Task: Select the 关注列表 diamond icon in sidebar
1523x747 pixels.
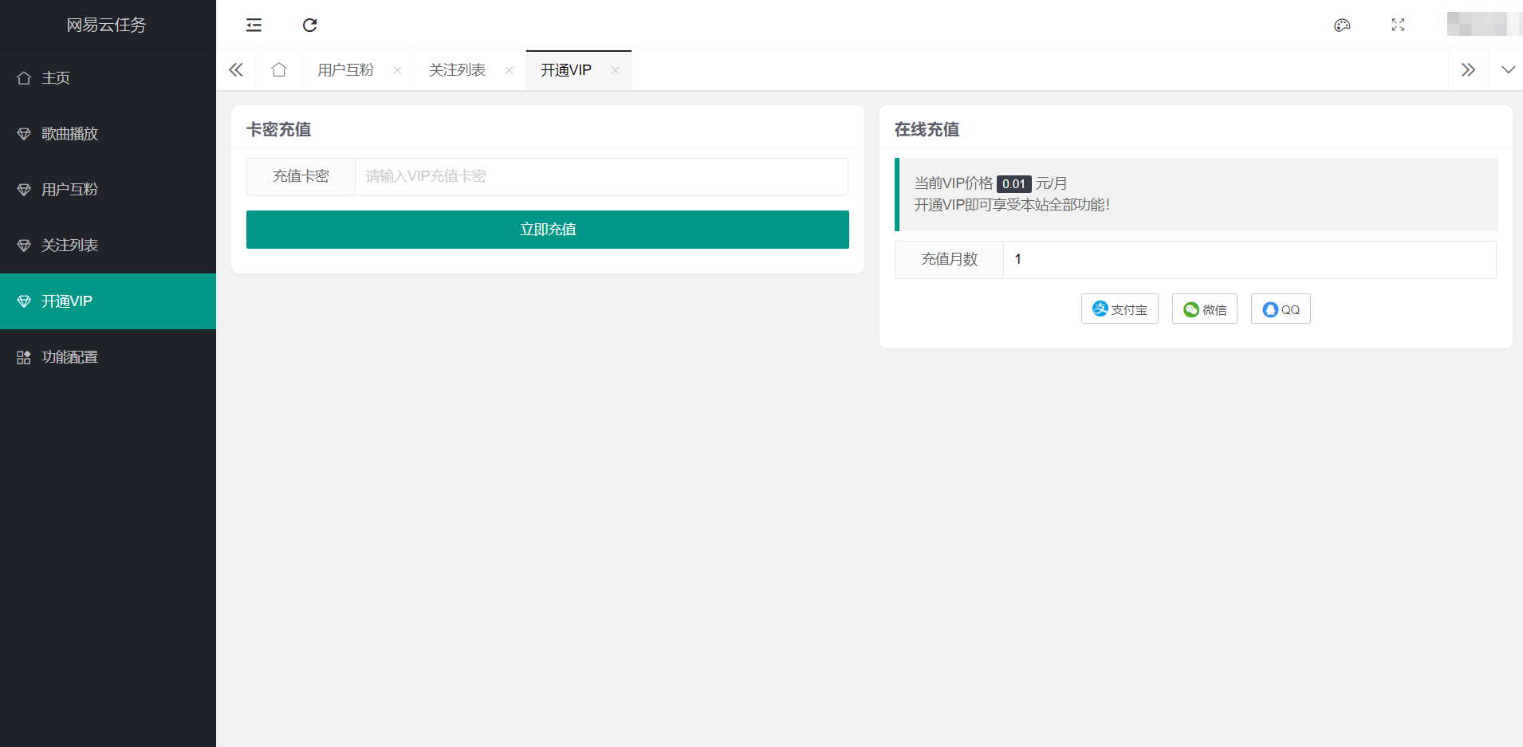Action: 23,245
